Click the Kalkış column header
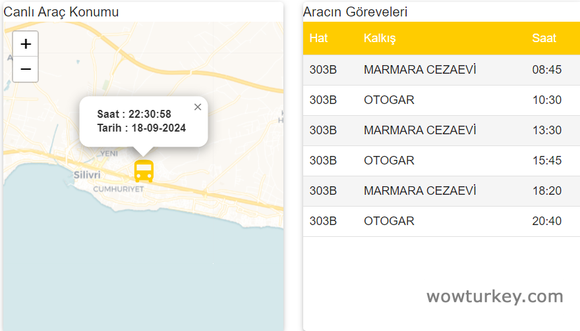580x331 pixels. [380, 38]
